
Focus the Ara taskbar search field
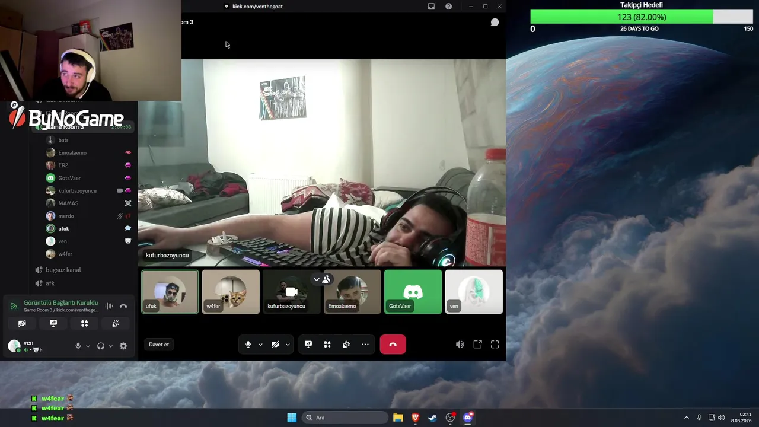click(x=346, y=418)
